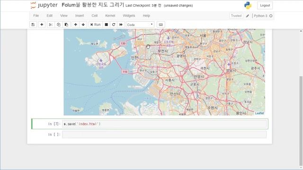
Task: Open the Insert menu
Action: (x=80, y=16)
